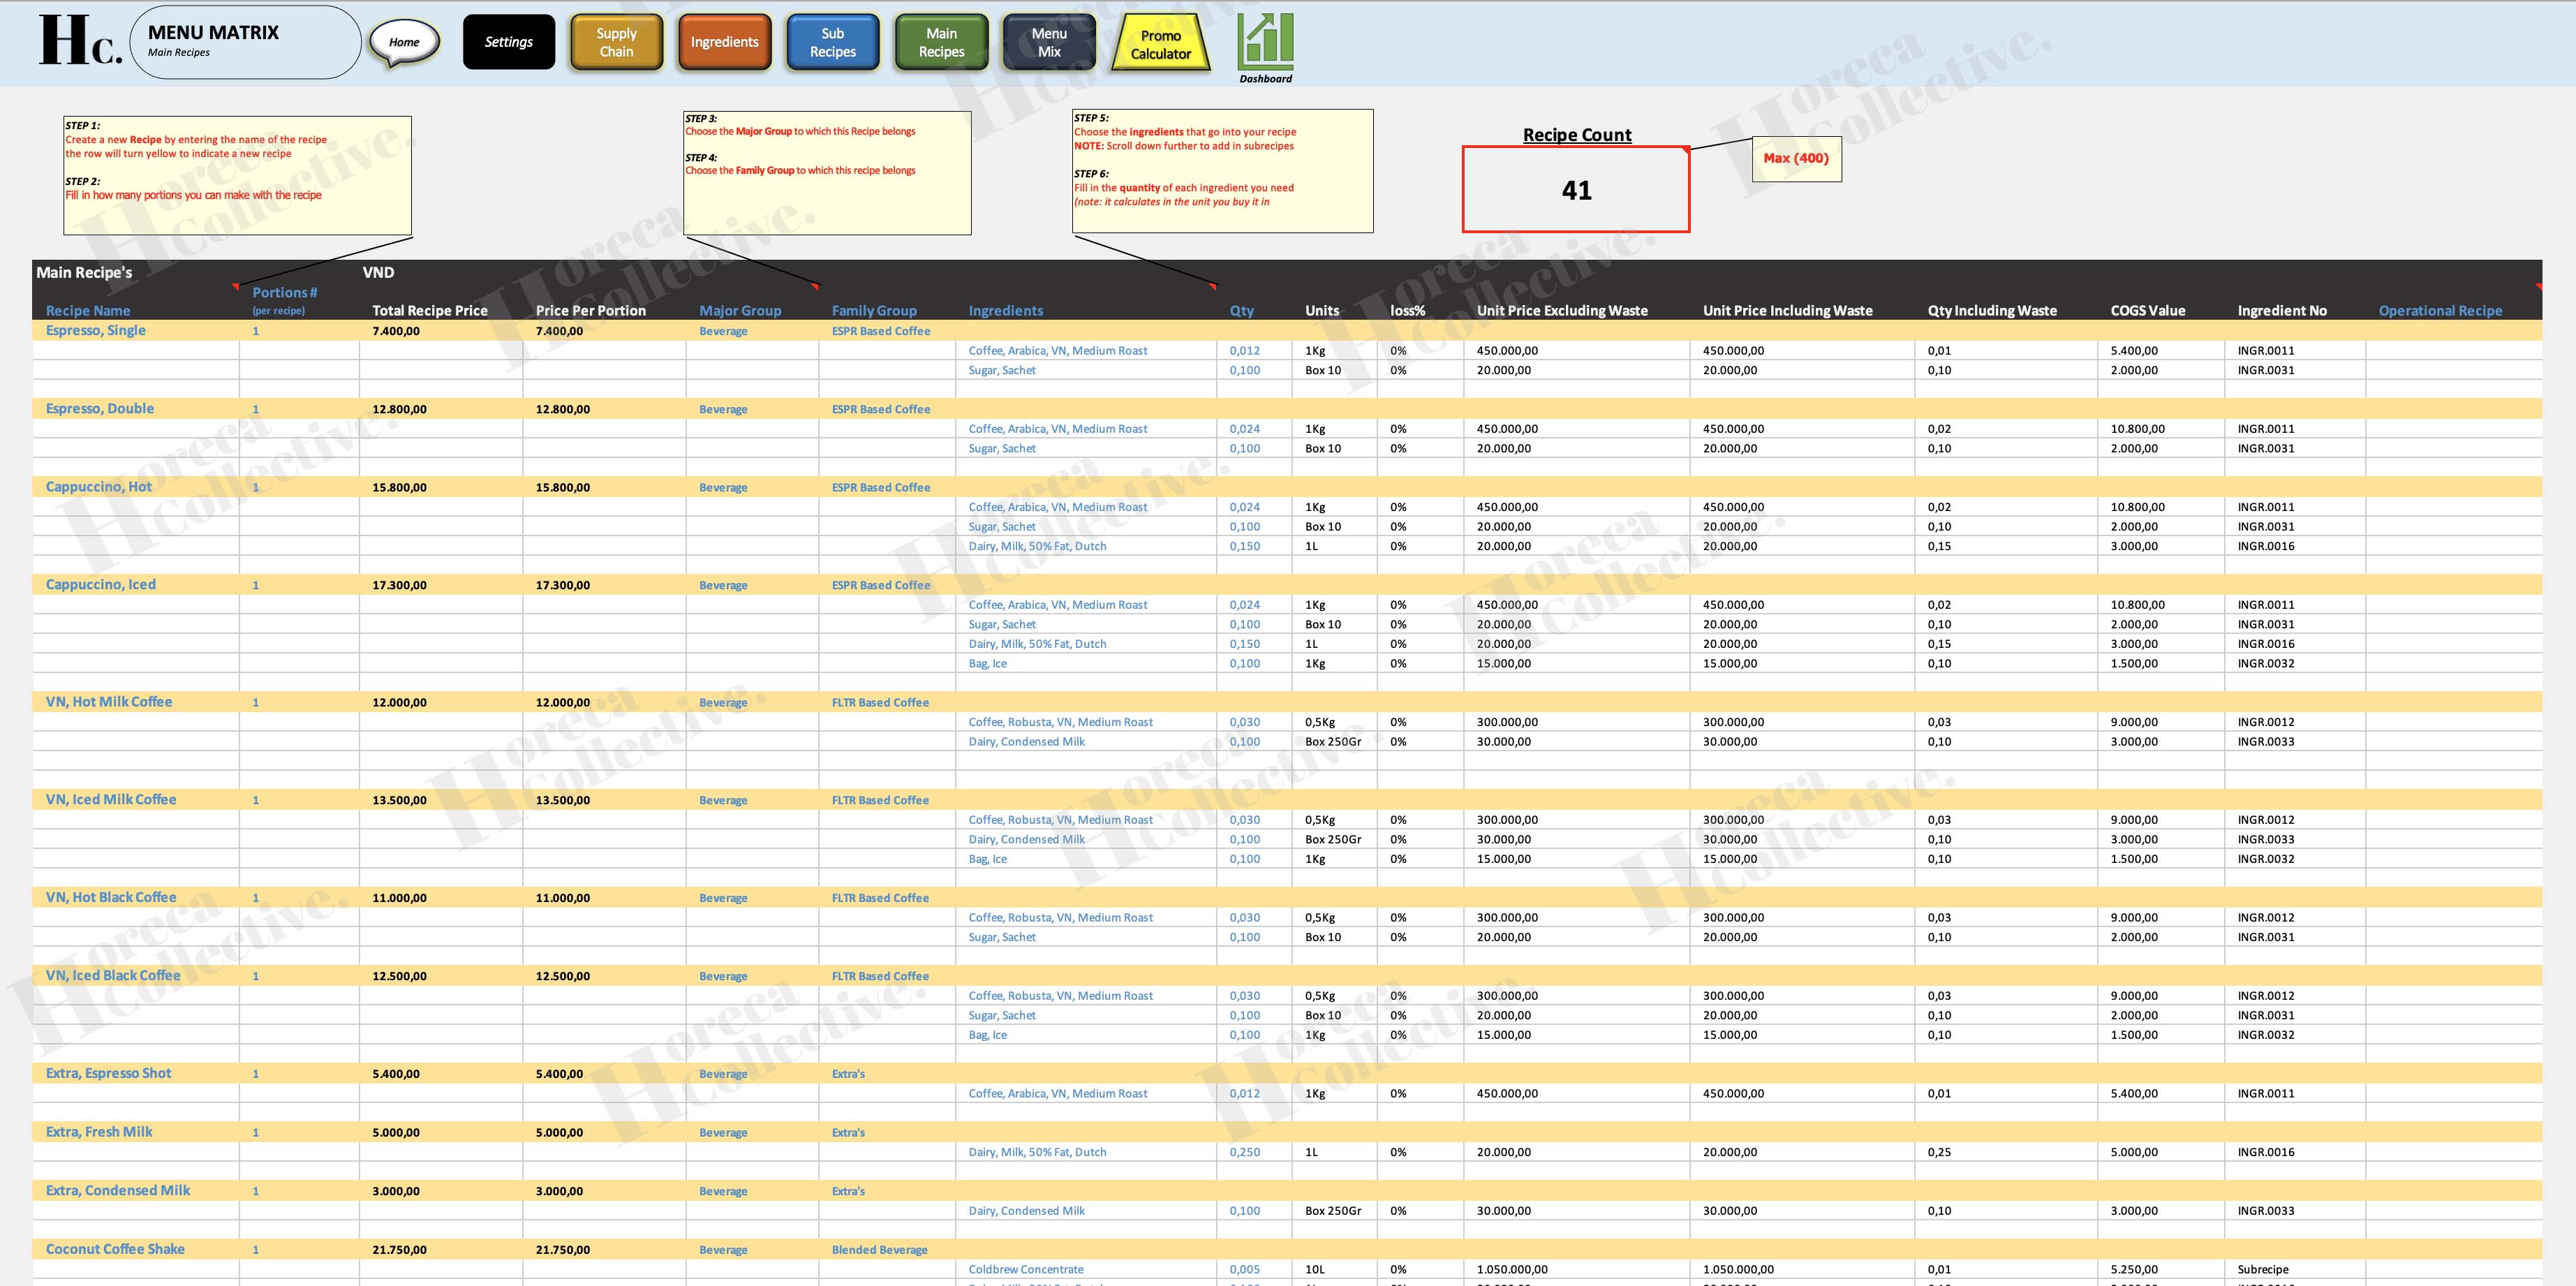The width and height of the screenshot is (2576, 1286).
Task: Select the Espresso, Single recipe name
Action: click(x=96, y=330)
